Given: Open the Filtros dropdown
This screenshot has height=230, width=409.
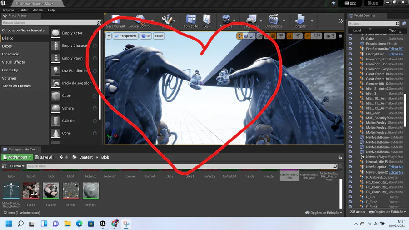Looking at the screenshot, I should pos(17,166).
